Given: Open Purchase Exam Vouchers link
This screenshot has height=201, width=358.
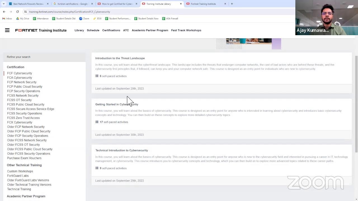Looking at the screenshot, I should click(x=24, y=158).
